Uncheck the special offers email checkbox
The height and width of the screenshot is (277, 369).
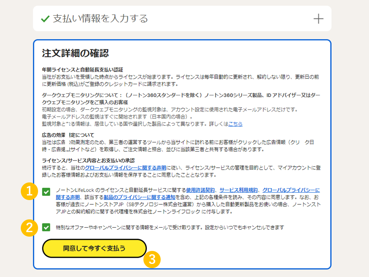tap(46, 227)
